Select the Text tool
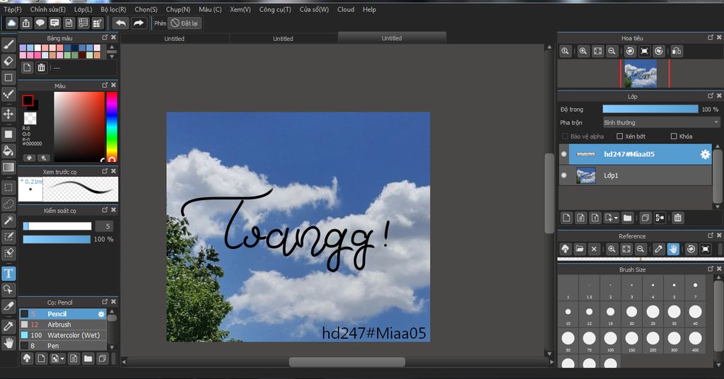The height and width of the screenshot is (379, 724). coord(8,273)
